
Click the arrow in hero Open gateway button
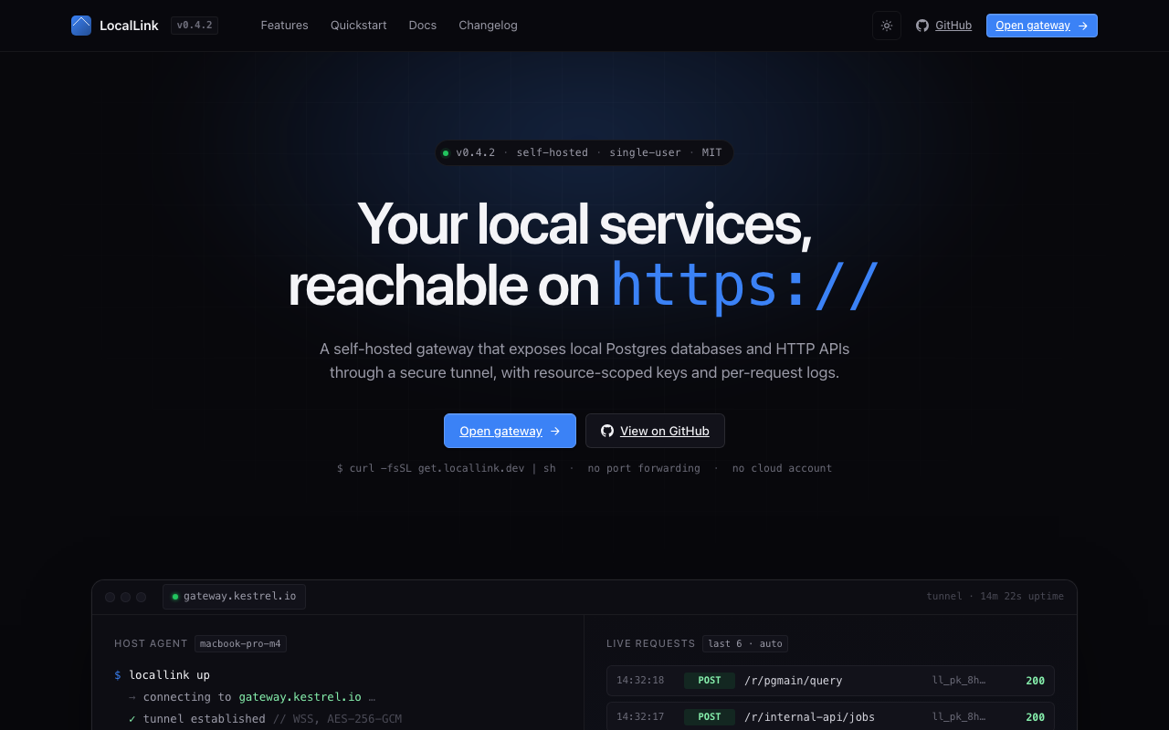555,431
